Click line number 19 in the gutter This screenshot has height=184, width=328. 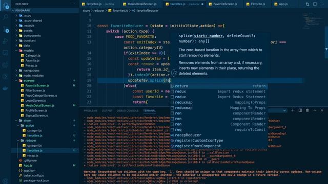pos(89,80)
